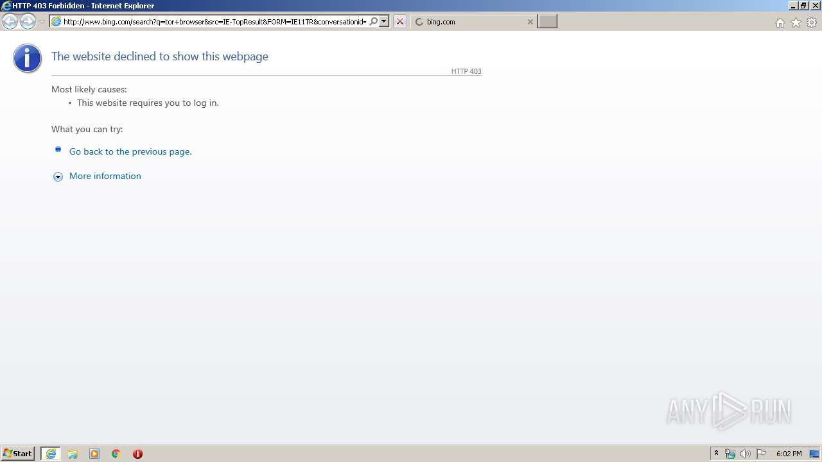822x462 pixels.
Task: Click the 6:02 PM system clock
Action: pos(789,454)
